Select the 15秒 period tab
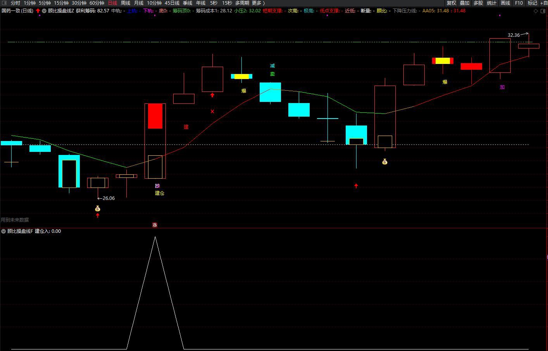This screenshot has width=548, height=351. 227,3
